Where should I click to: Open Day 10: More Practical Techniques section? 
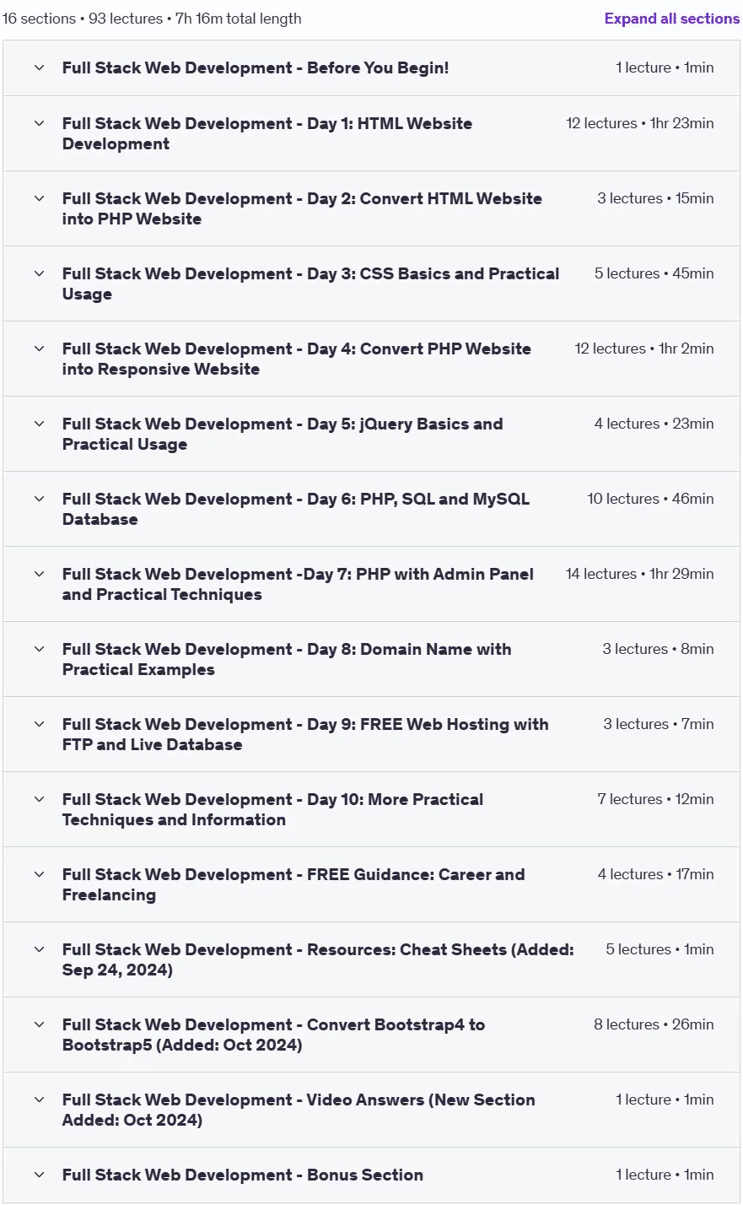click(x=371, y=809)
